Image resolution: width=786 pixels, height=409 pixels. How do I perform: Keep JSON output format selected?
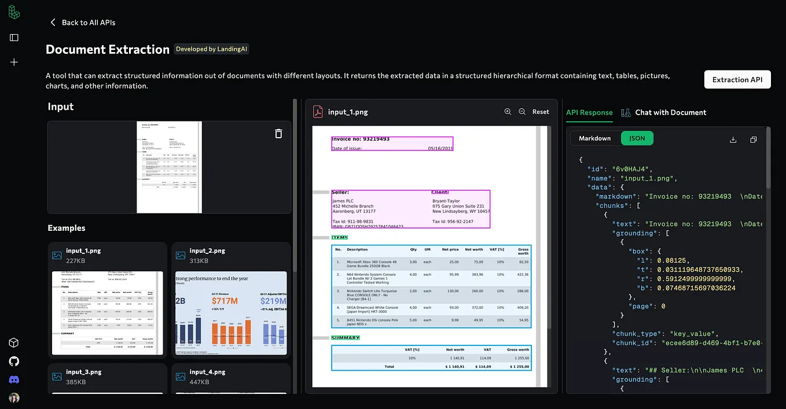(637, 138)
